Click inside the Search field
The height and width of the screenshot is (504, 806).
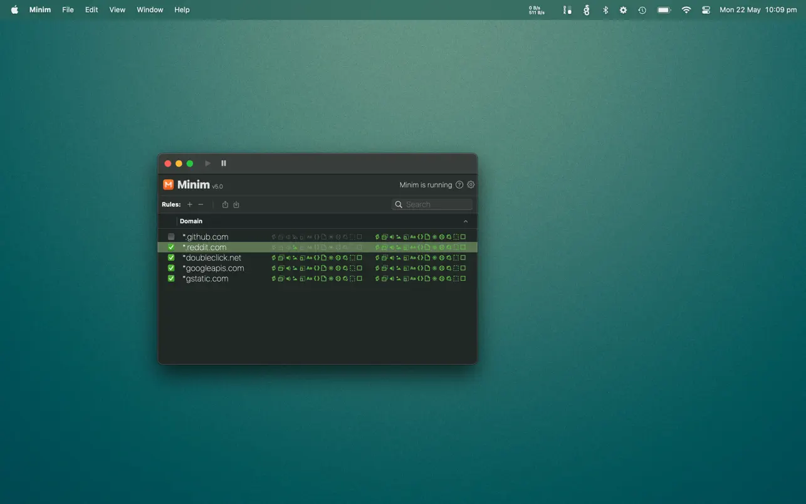coord(432,204)
